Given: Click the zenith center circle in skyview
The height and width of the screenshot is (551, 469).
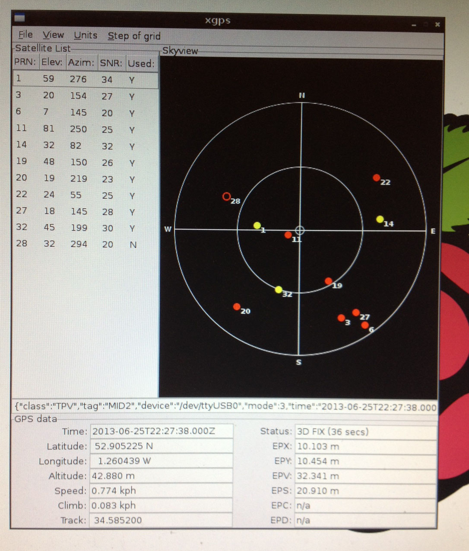Looking at the screenshot, I should coord(300,230).
